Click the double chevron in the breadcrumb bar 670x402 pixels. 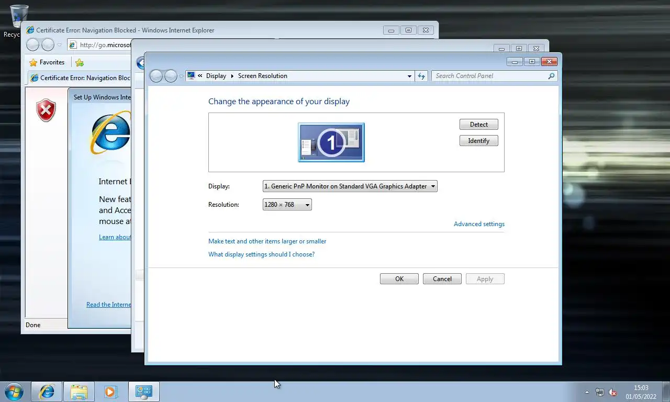click(x=200, y=76)
